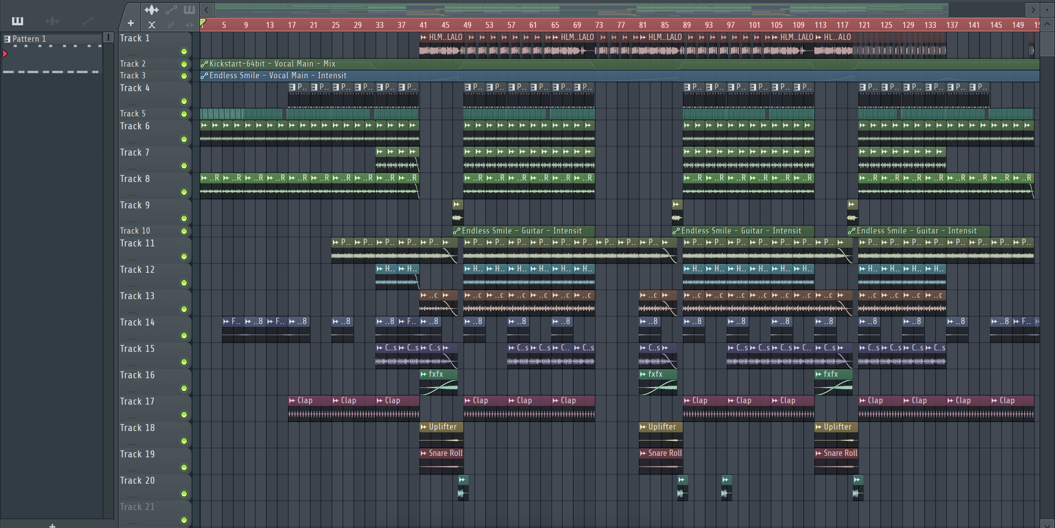
Task: Click the red play marker under Pattern 1
Action: click(5, 53)
